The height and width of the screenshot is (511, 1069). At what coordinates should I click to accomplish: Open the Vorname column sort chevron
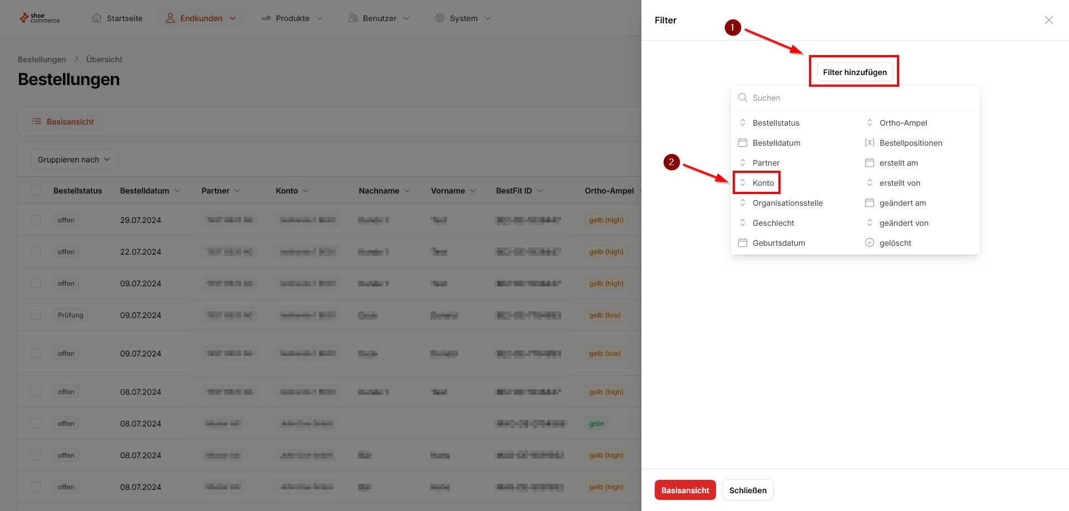(473, 191)
